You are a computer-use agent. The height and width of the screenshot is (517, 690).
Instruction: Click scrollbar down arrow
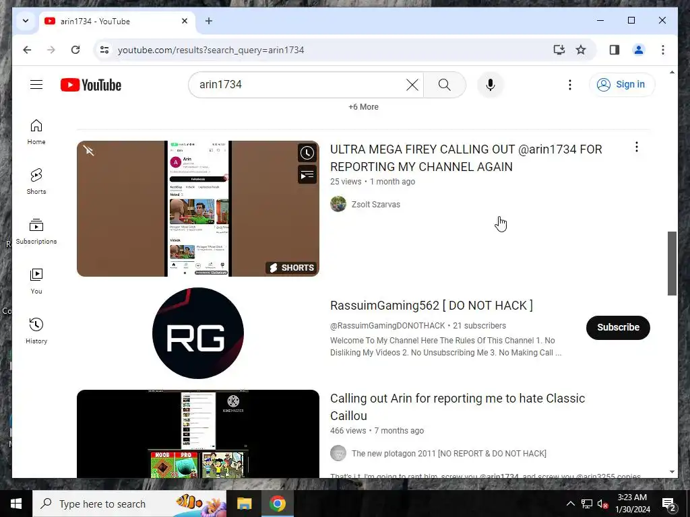click(x=672, y=472)
